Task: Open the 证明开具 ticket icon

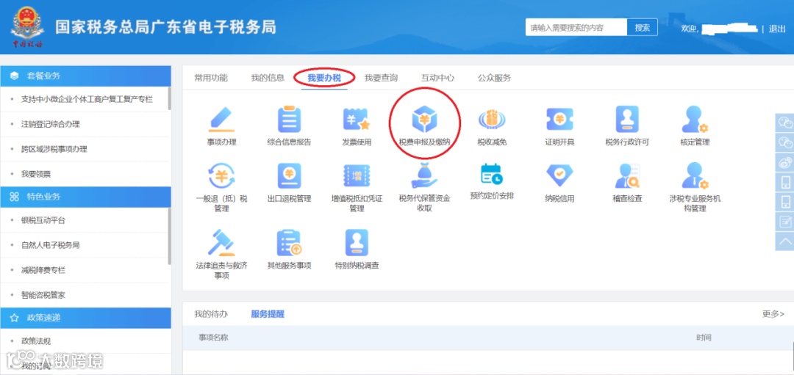Action: click(559, 120)
